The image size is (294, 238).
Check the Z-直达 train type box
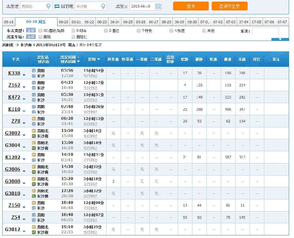click(106, 31)
